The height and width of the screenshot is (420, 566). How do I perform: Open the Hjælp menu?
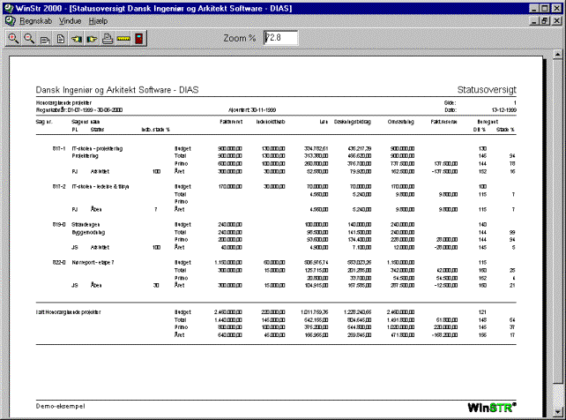pos(98,21)
